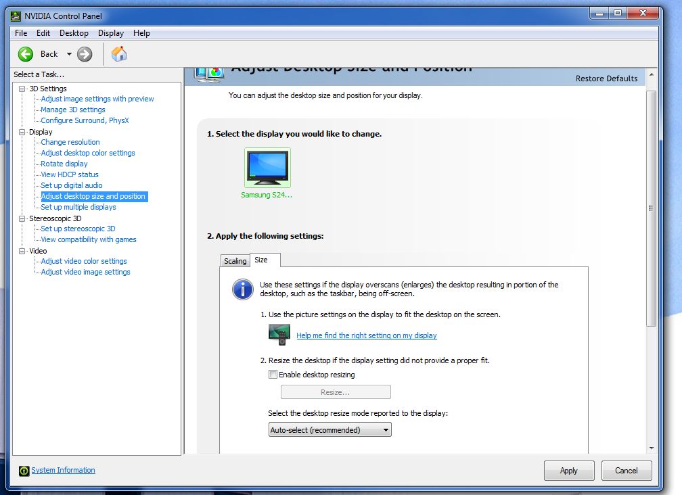Click the vertical scrollbar thumb

(651, 208)
